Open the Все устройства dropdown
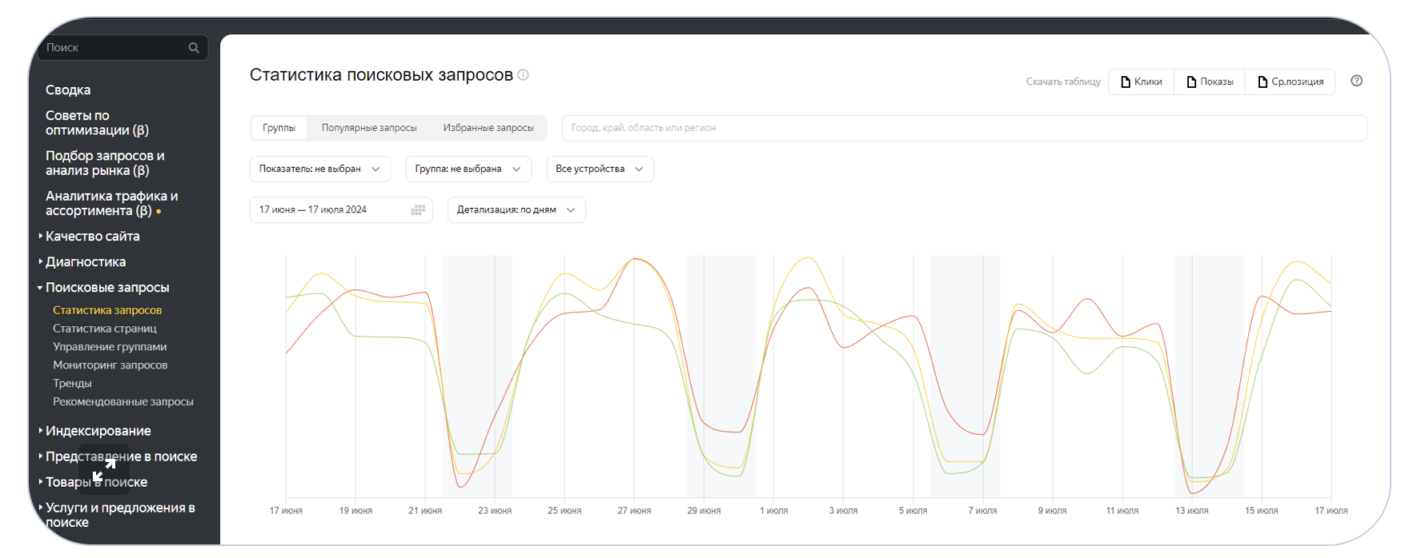 [x=599, y=169]
